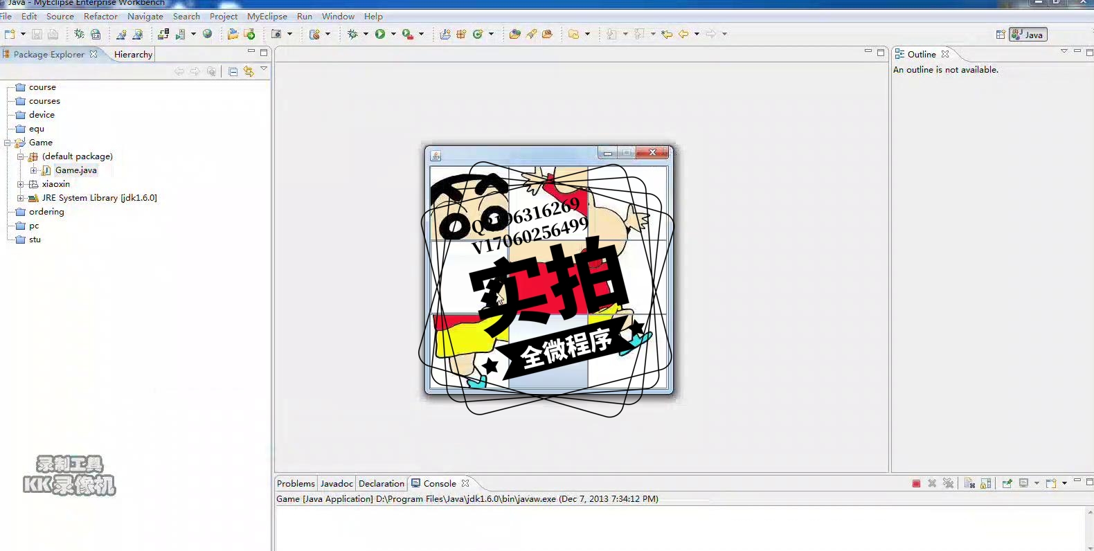The height and width of the screenshot is (551, 1094).
Task: Expand the xiaoxin package node
Action: pos(21,184)
